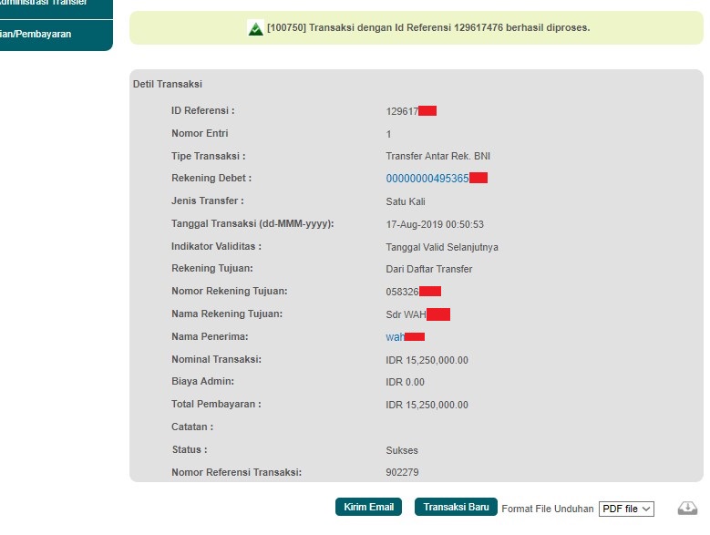Click the Nomor Rekening Tujuan label
Viewport: 710px width, 535px height.
pyautogui.click(x=229, y=291)
